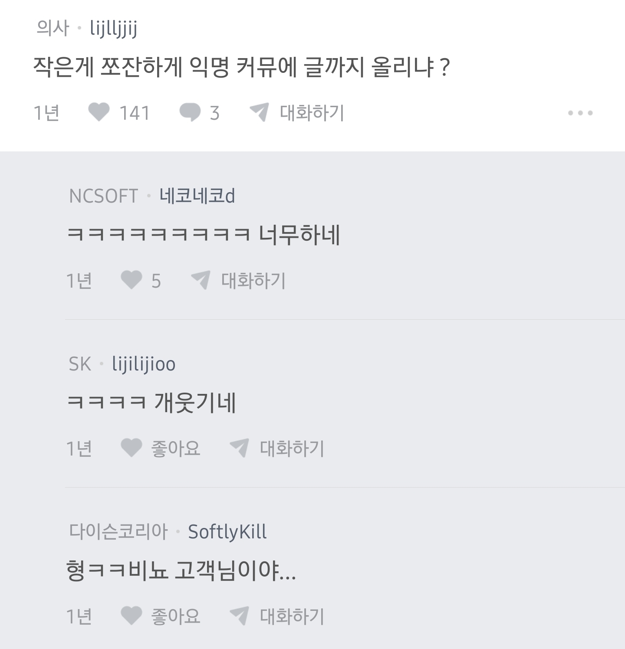Open replies via the speech bubble icon

click(x=190, y=113)
